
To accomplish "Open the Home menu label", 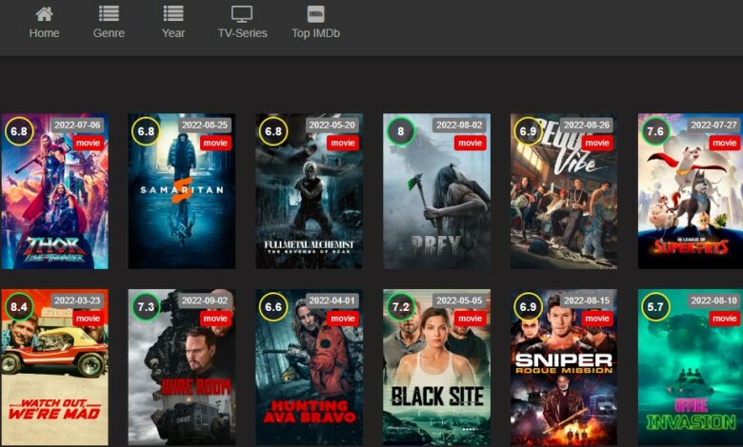I will point(44,33).
